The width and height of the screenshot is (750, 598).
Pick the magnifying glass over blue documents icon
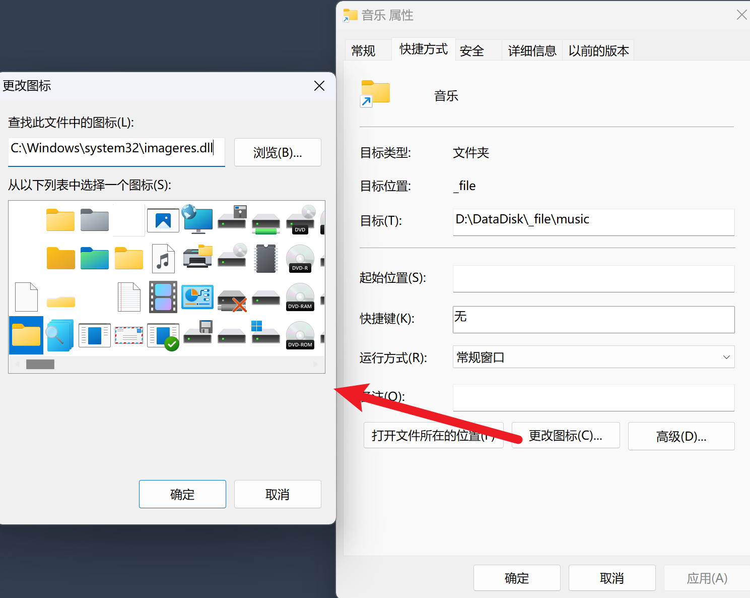point(60,335)
